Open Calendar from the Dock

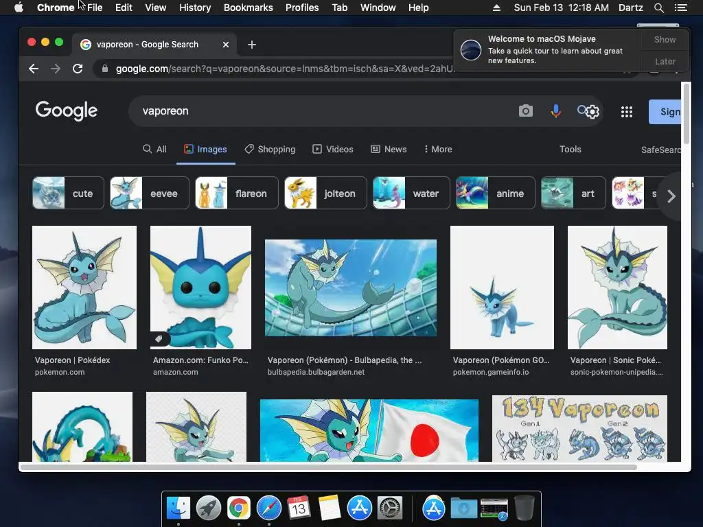click(x=299, y=508)
